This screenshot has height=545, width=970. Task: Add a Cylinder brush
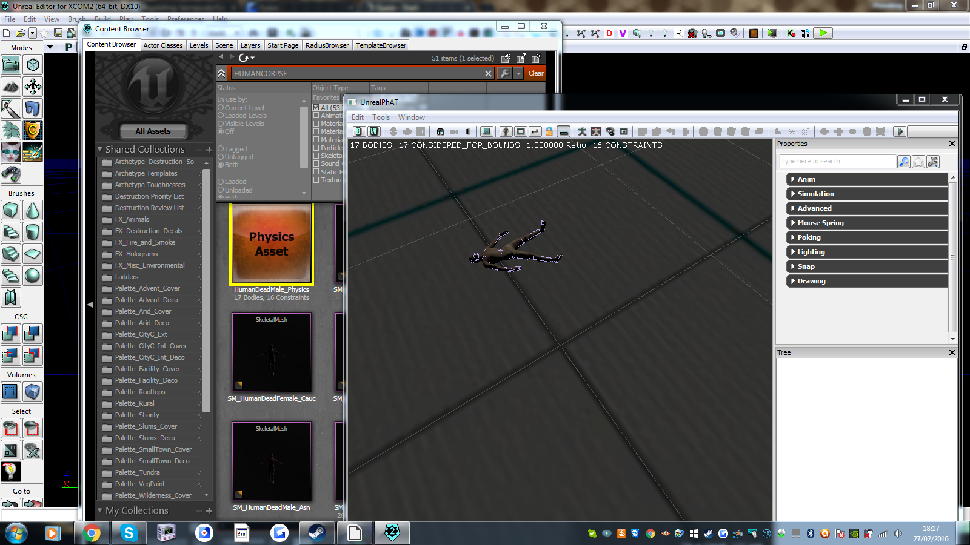(33, 232)
